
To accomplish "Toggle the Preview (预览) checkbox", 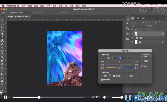I will [142, 66].
